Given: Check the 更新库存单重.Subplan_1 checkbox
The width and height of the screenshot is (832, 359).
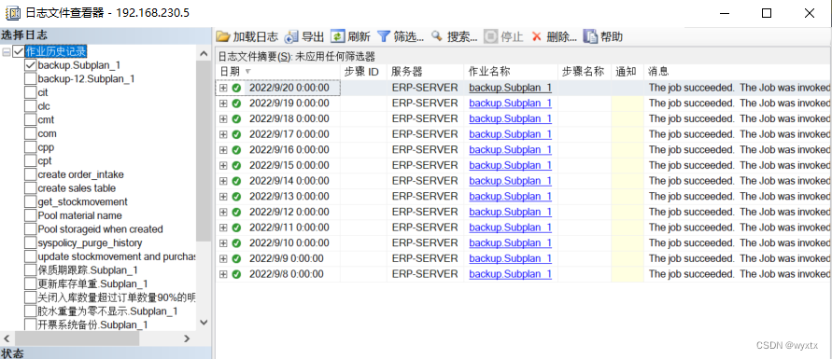Looking at the screenshot, I should click(30, 283).
